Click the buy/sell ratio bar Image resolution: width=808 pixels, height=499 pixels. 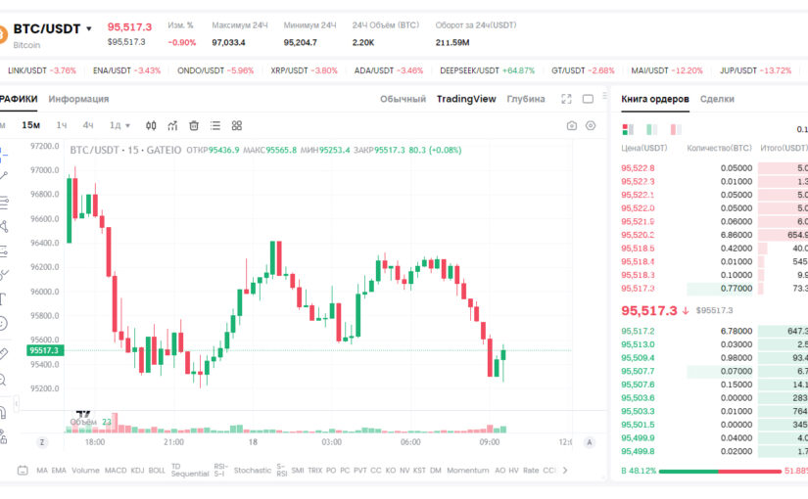(720, 472)
